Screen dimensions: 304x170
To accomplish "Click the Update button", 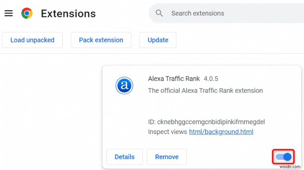I will (158, 40).
